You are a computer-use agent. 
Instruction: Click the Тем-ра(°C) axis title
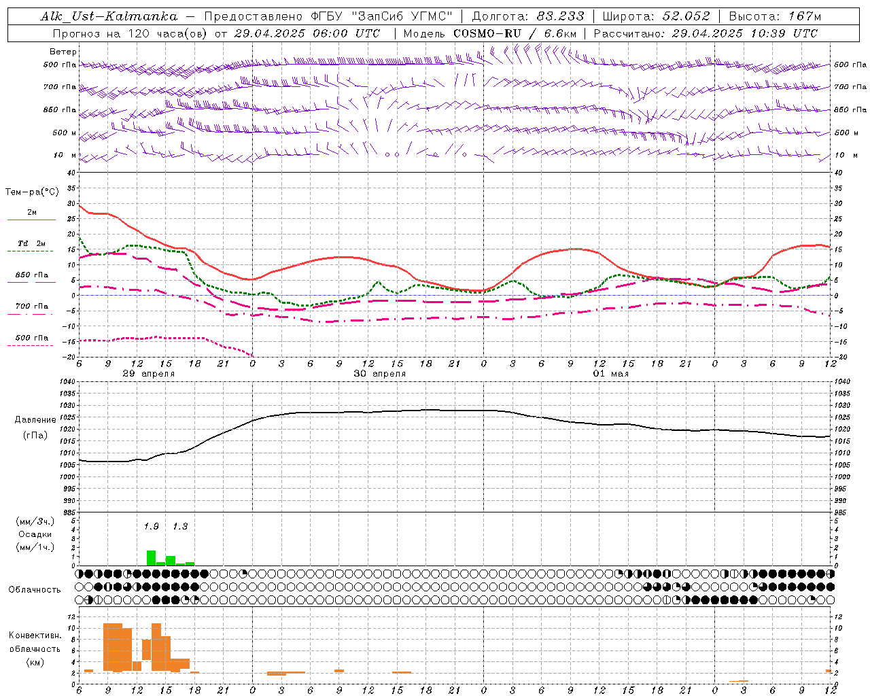pyautogui.click(x=32, y=192)
